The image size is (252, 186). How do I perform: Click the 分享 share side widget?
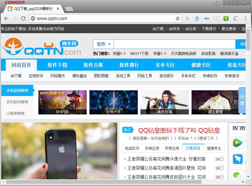(242, 100)
